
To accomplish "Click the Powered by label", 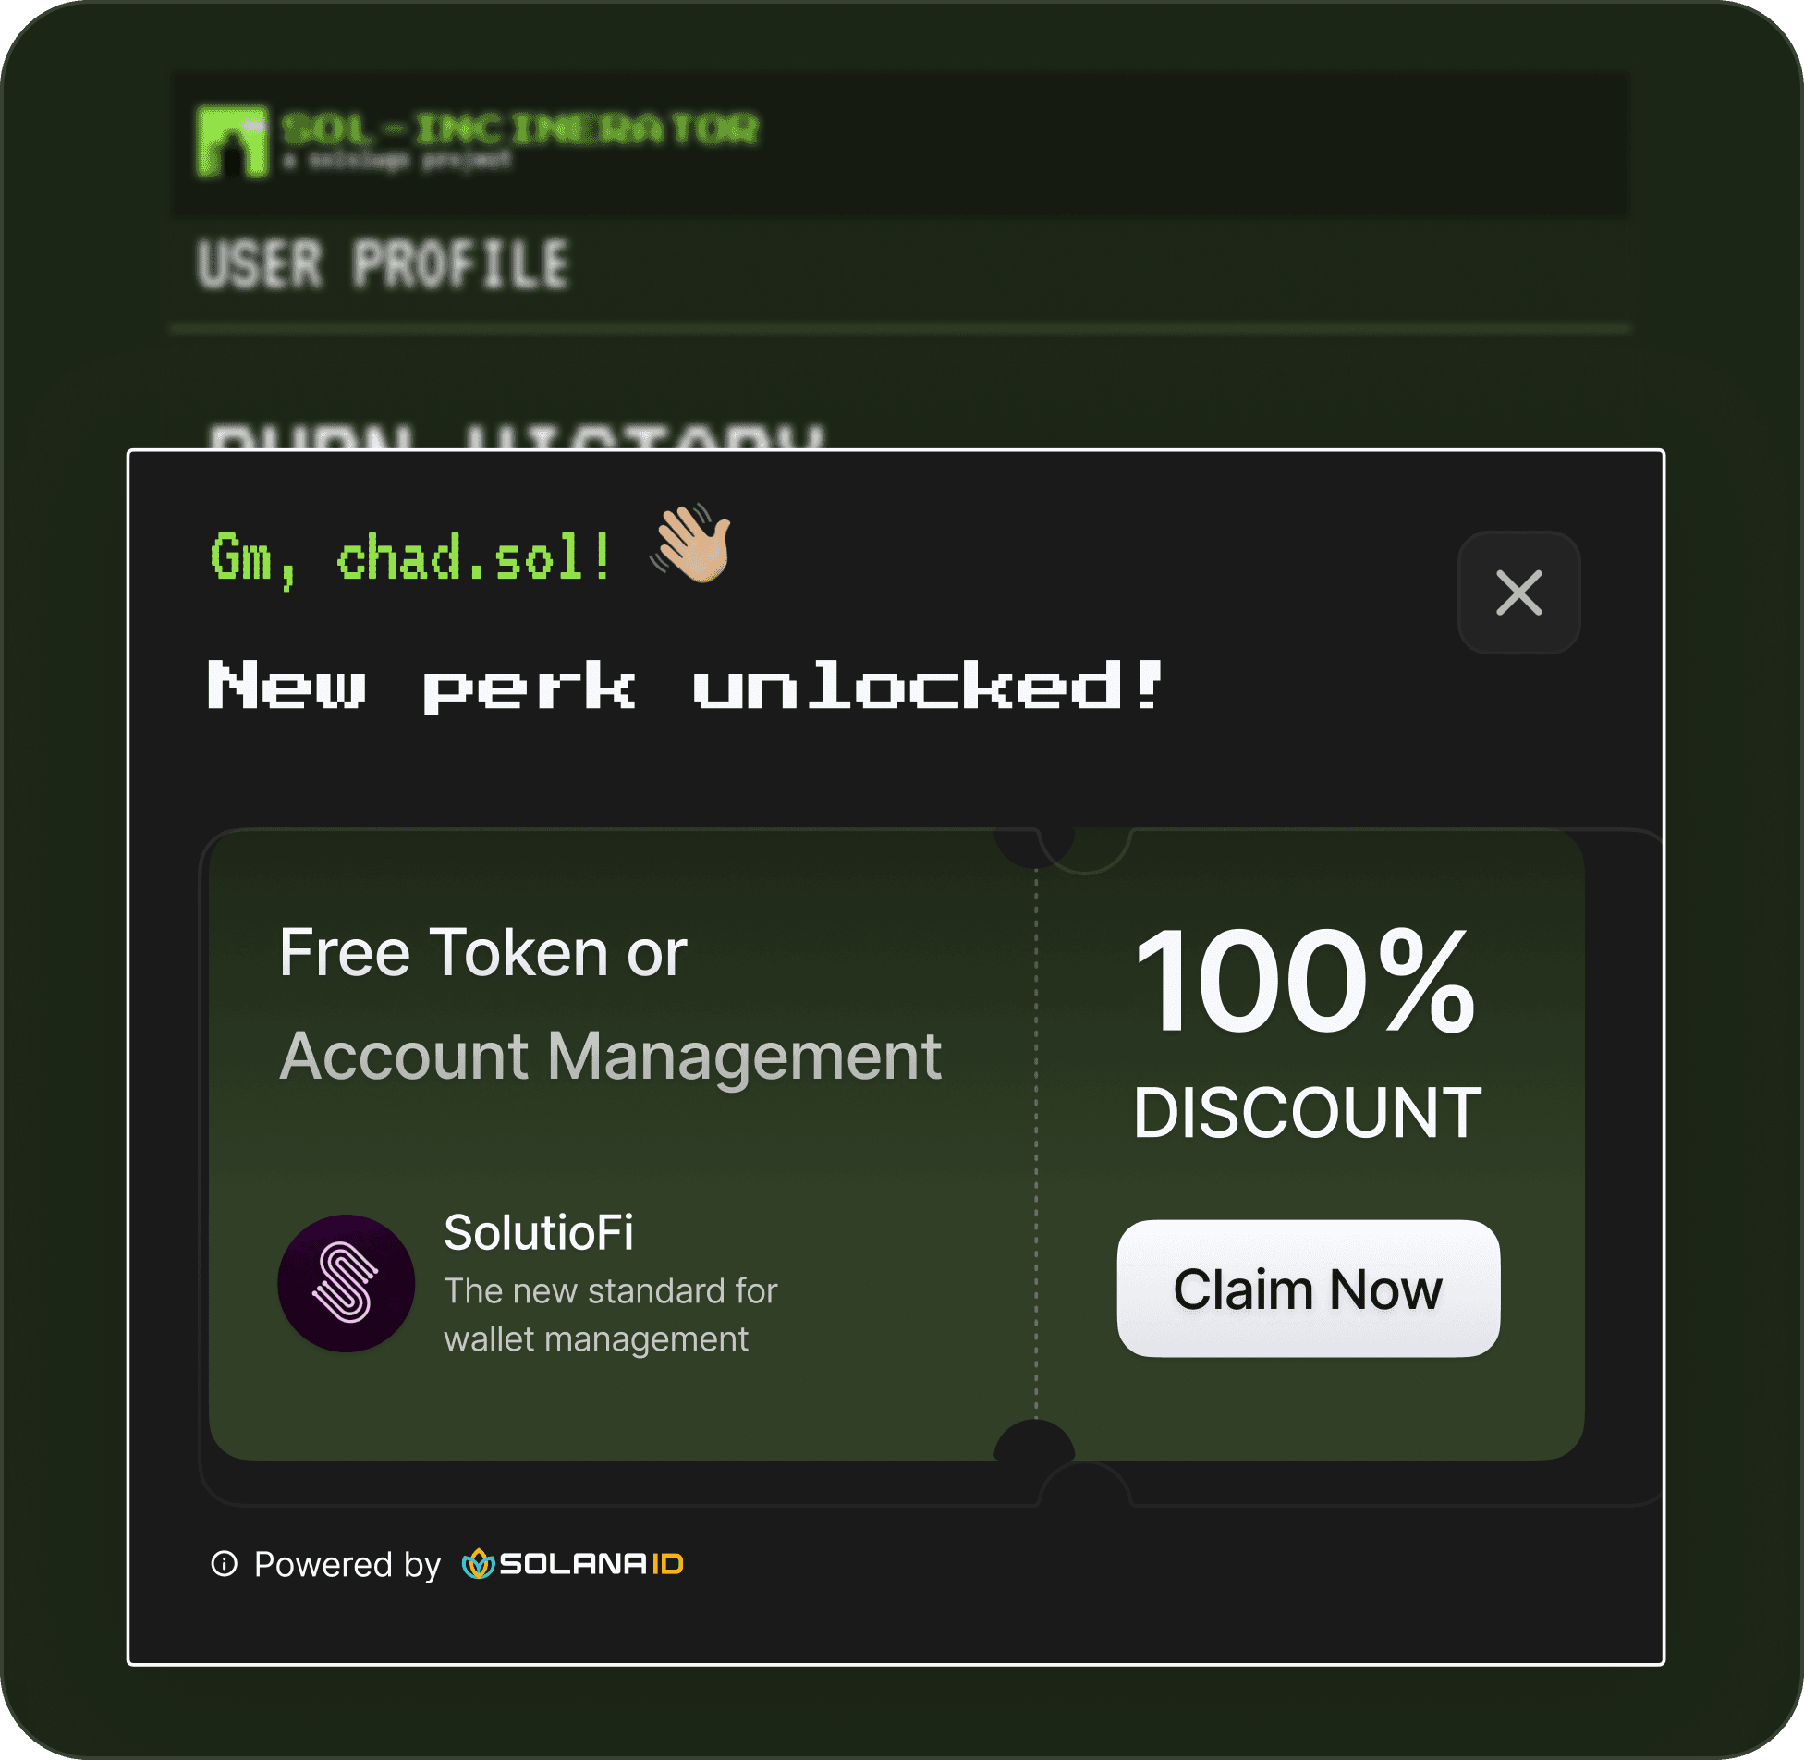I will tap(347, 1564).
